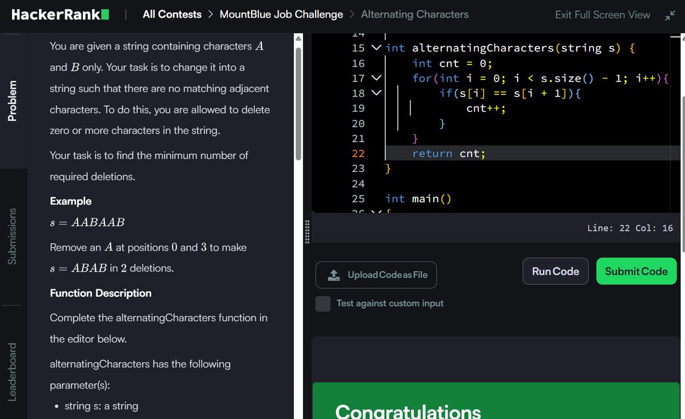Viewport: 685px width, 419px height.
Task: Click the 'return cnt;' code line
Action: coord(449,154)
